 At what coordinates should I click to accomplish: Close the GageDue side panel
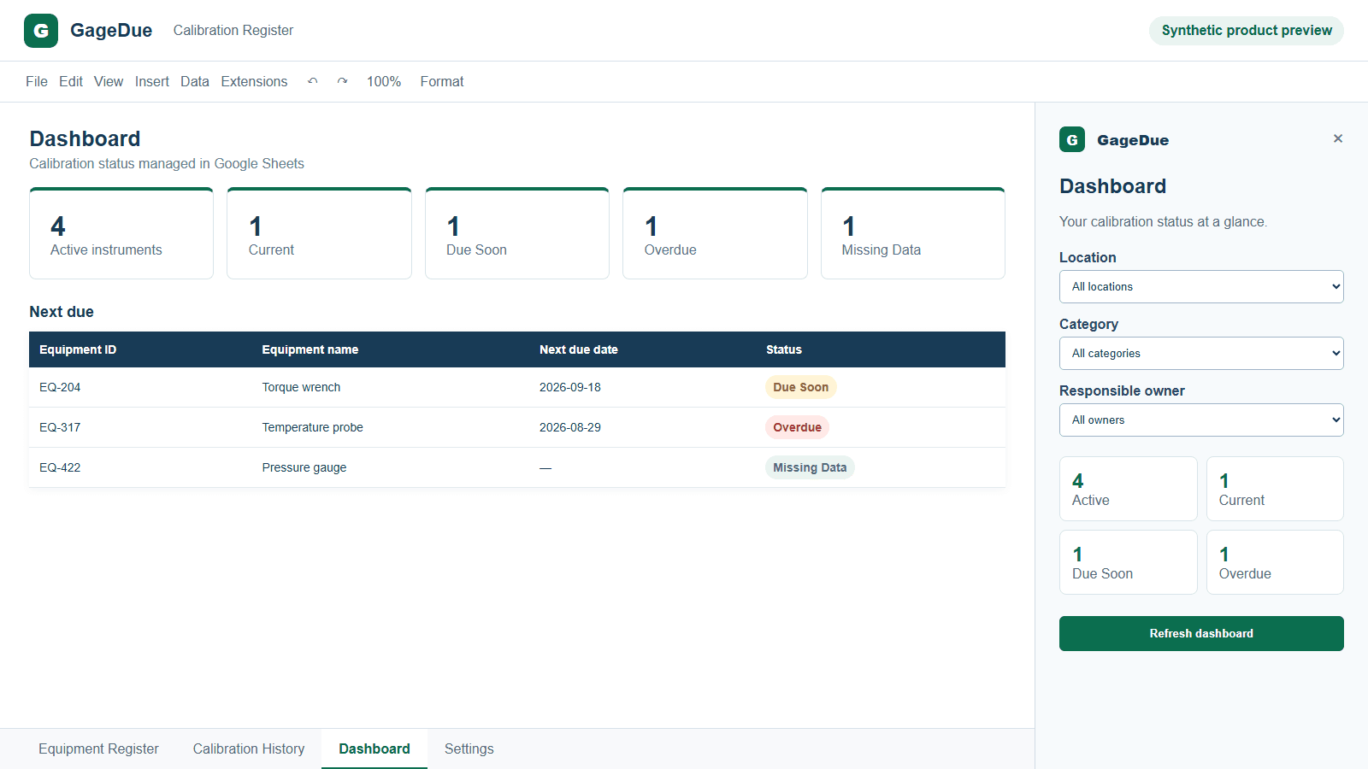tap(1338, 138)
